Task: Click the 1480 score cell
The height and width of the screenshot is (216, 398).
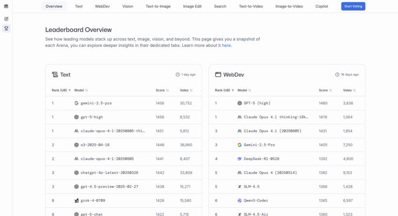Action: (323, 103)
